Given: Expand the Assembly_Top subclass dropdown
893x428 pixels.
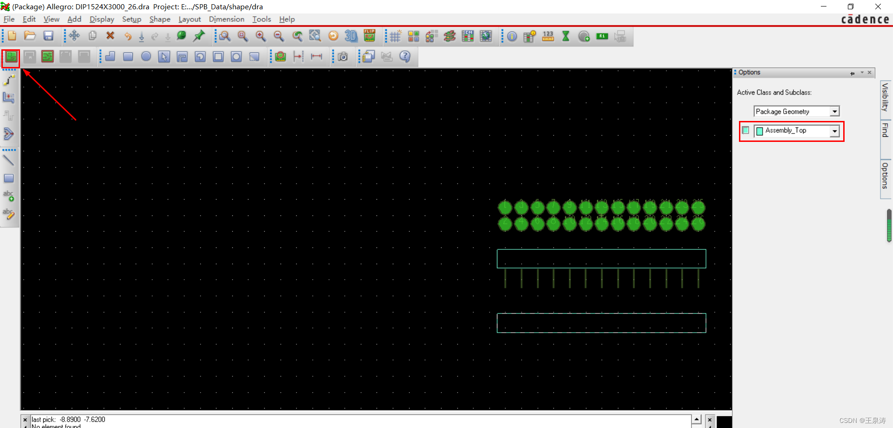Looking at the screenshot, I should [834, 131].
